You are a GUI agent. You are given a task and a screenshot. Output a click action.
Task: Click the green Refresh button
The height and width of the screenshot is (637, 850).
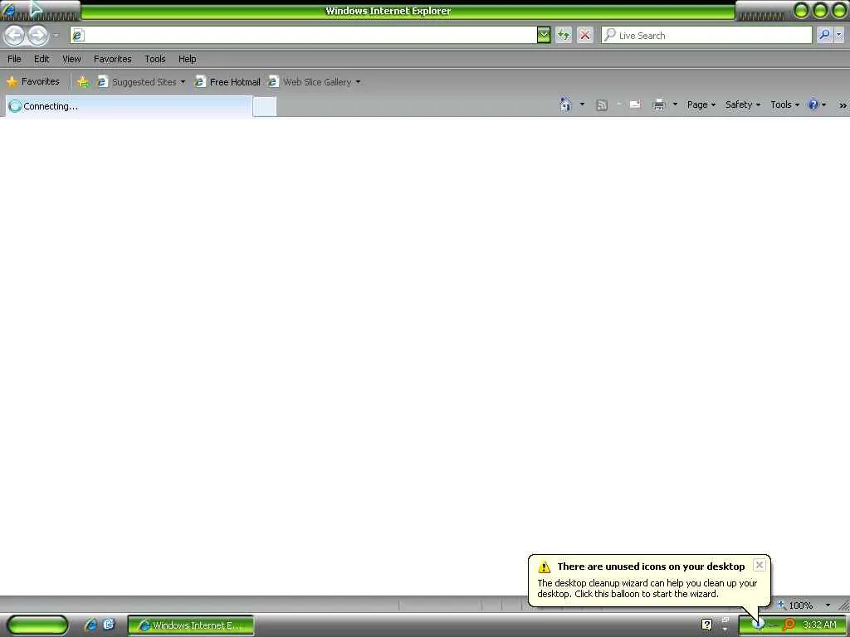(x=564, y=35)
